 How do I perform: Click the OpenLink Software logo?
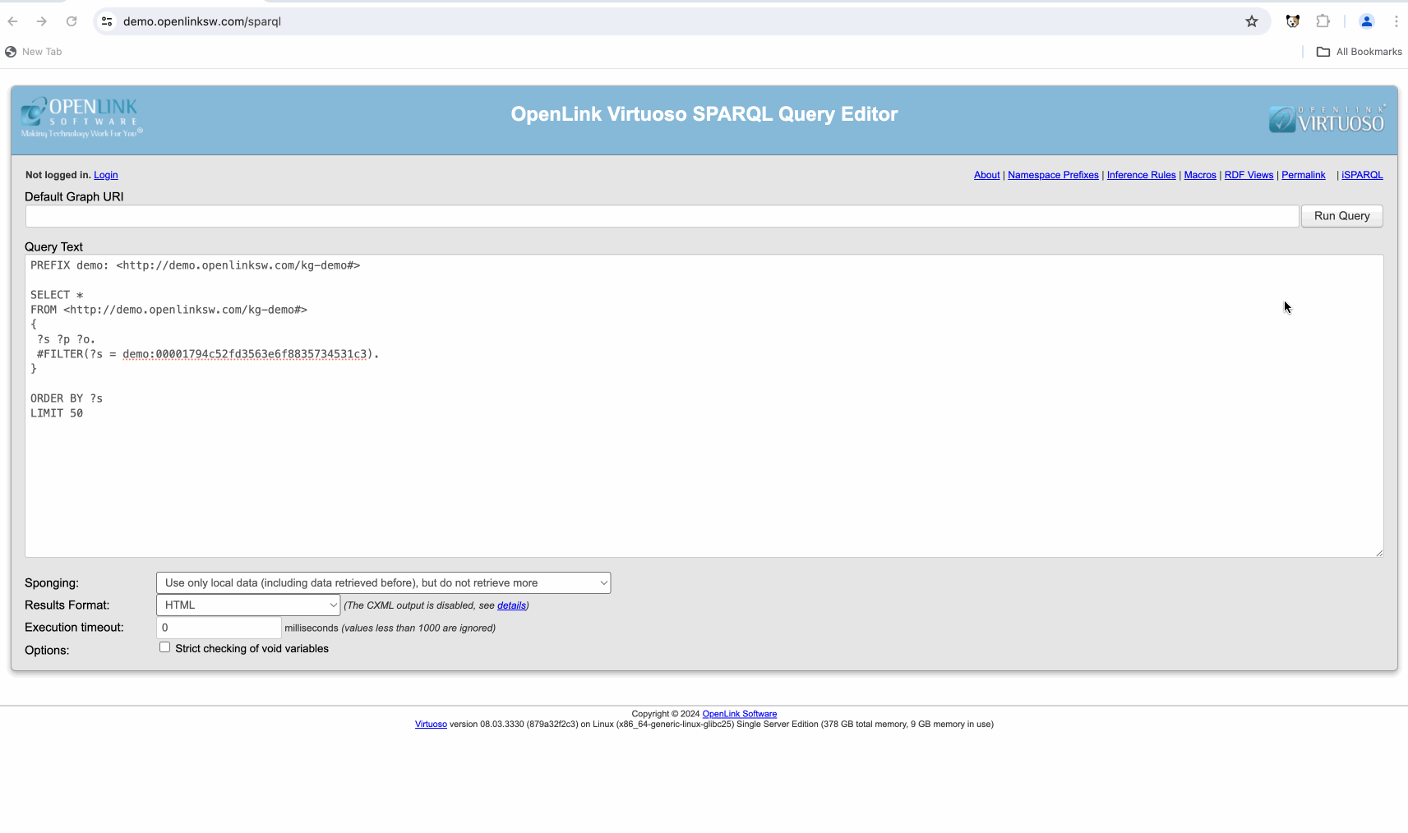pyautogui.click(x=81, y=117)
